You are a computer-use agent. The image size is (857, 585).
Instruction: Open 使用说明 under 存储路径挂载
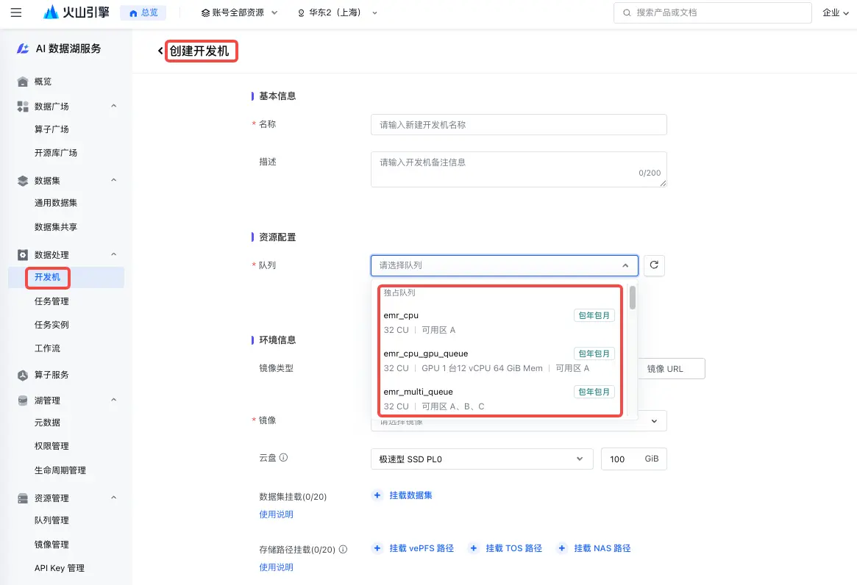point(276,567)
